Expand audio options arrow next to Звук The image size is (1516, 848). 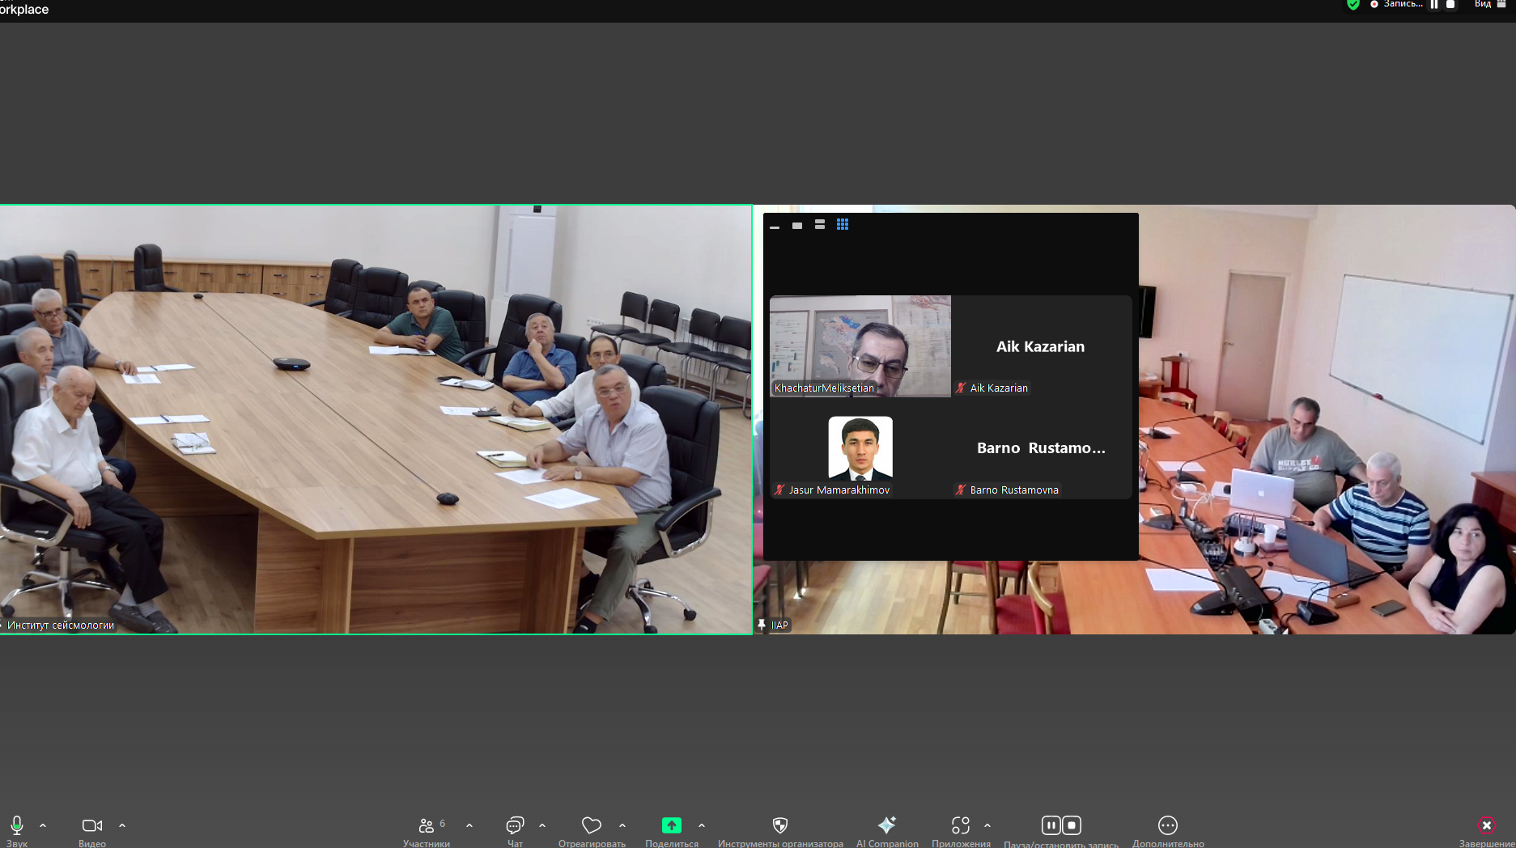coord(43,825)
